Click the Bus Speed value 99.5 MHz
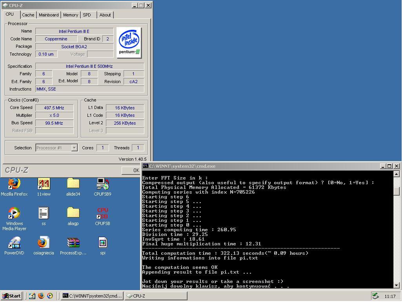Screen dimensions: 406x303 click(55, 123)
